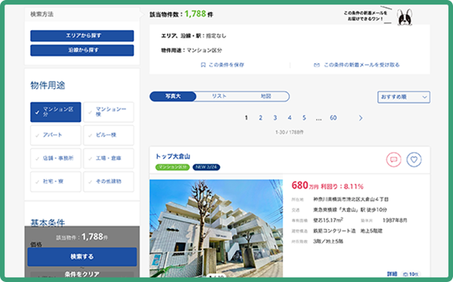Go to page 4
453x282 pixels.
(x=289, y=118)
